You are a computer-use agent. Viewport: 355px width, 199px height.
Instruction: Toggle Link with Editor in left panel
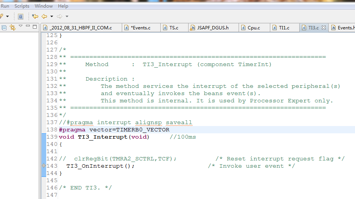point(13,28)
